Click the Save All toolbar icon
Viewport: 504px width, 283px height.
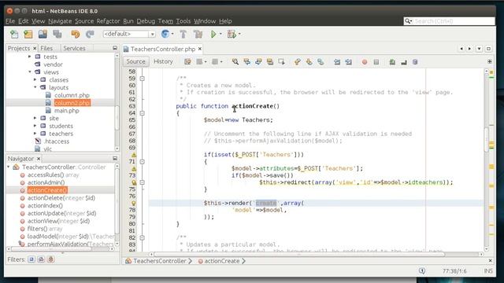click(57, 34)
